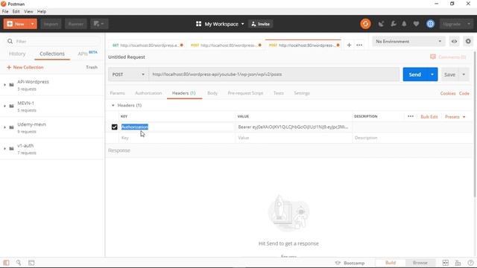Open the find and replace icon
The width and height of the screenshot is (477, 268).
point(18,263)
